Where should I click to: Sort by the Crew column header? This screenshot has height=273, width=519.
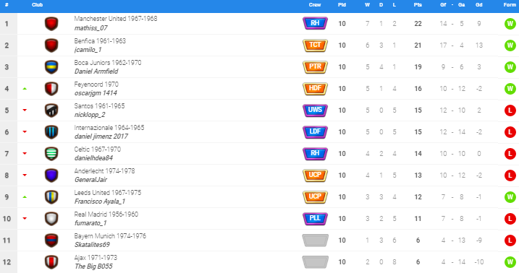[x=315, y=4]
